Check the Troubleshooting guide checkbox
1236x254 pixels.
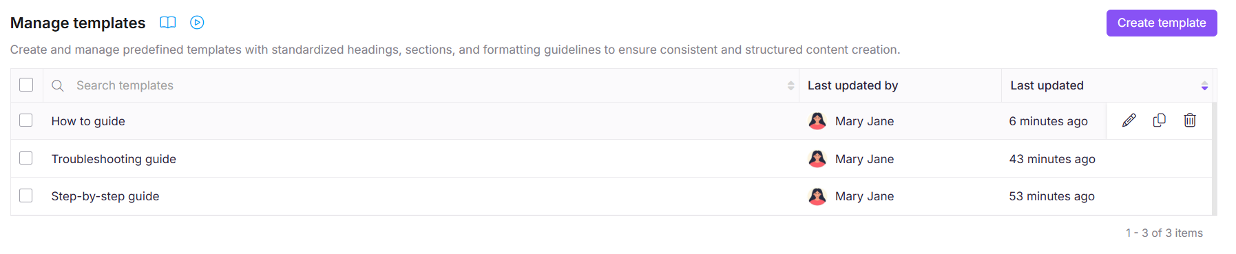(26, 158)
